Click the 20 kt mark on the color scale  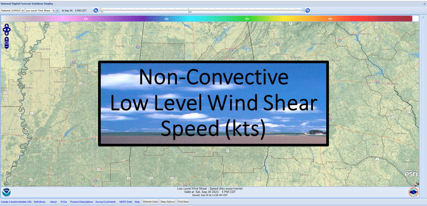166,19
